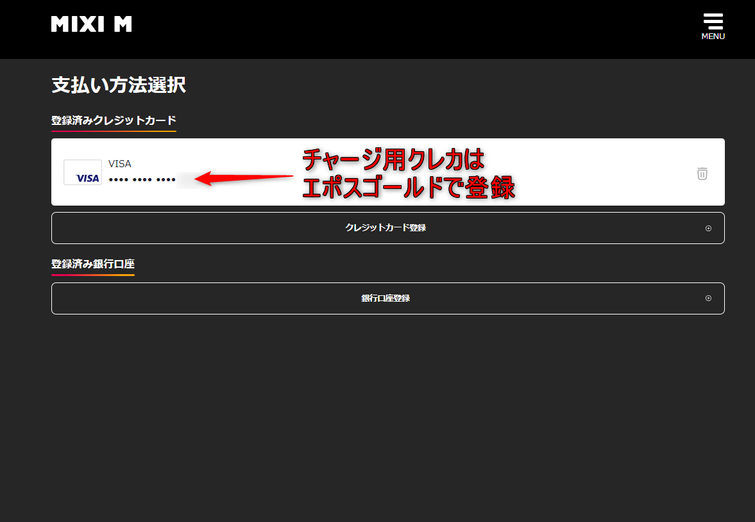Click the masked card number dots
The image size is (755, 522).
[x=142, y=180]
